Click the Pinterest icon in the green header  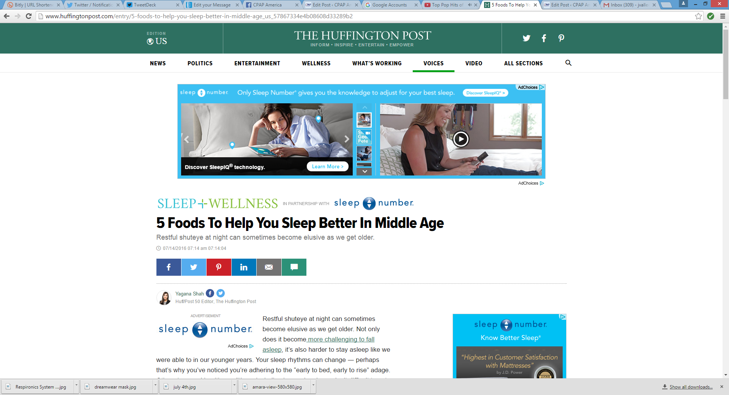(x=561, y=38)
